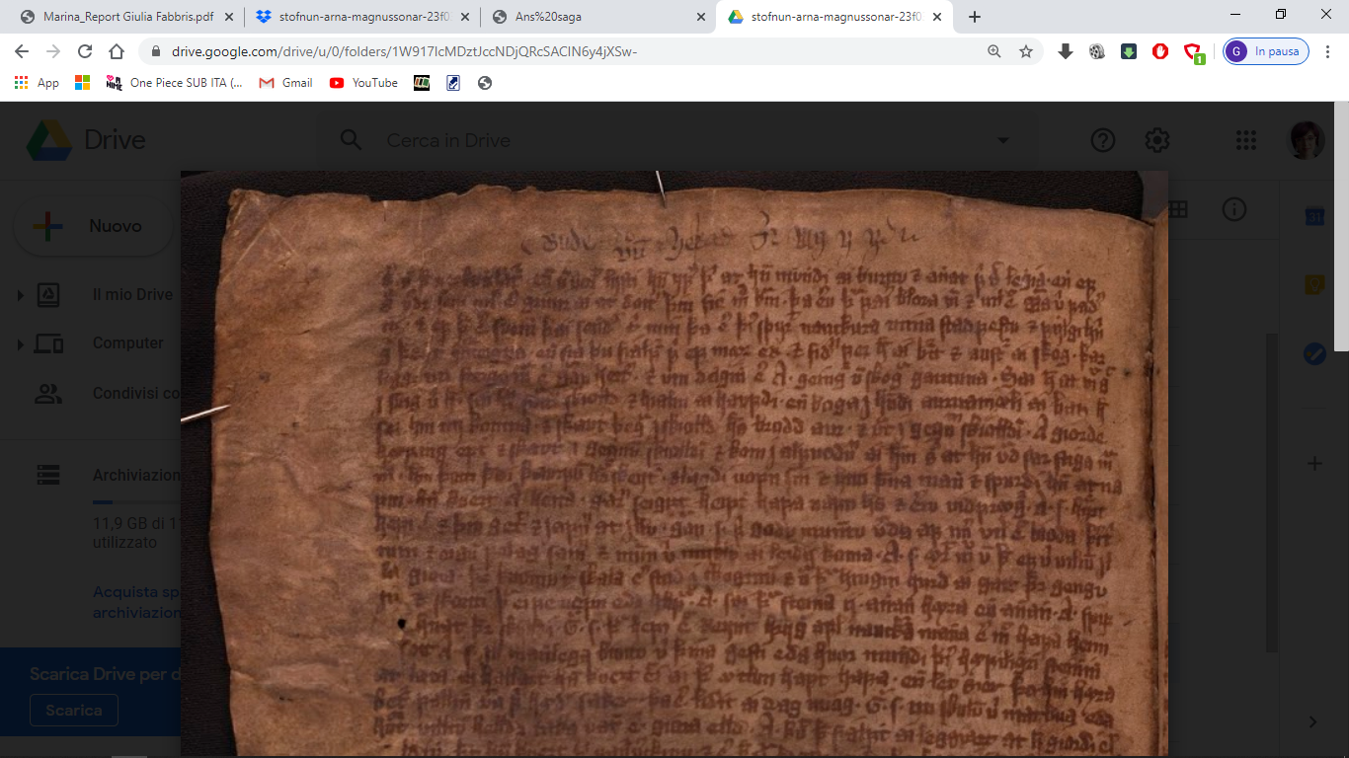
Task: Reload the current page
Action: coord(85,51)
